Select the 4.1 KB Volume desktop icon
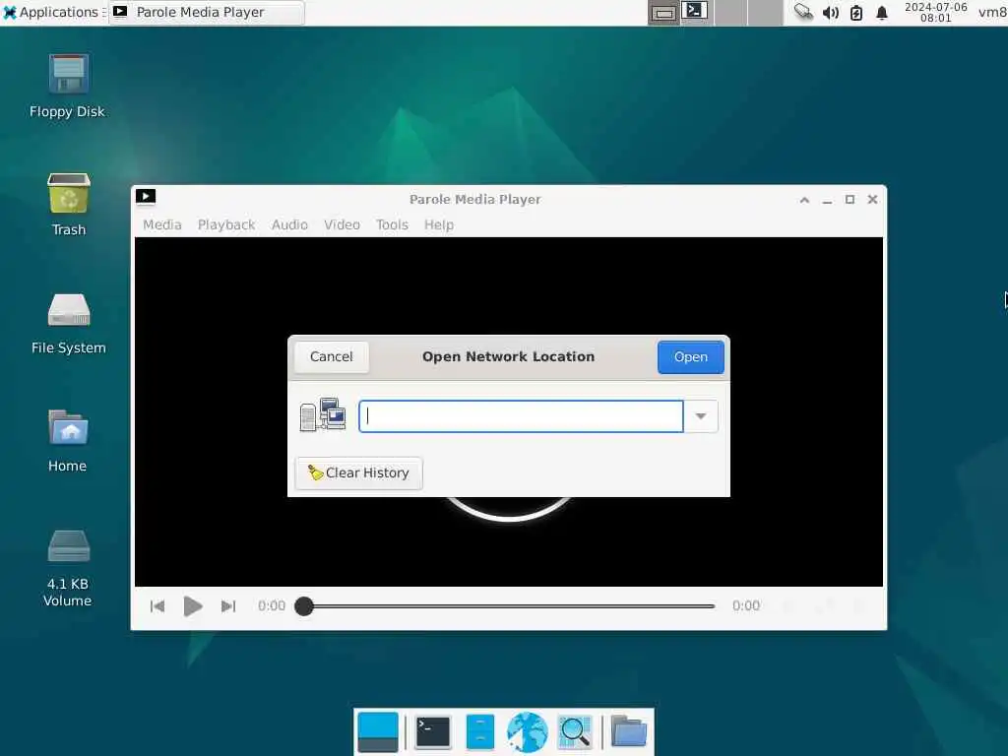 [68, 568]
